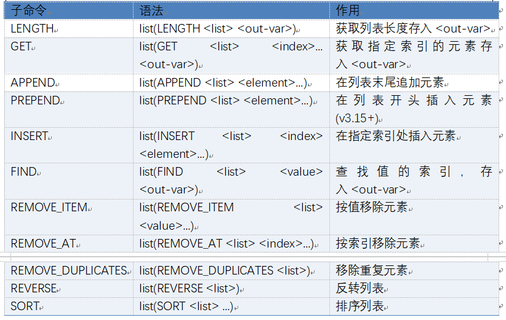Click the (v3.15+) version note
The width and height of the screenshot is (506, 320).
coord(357,119)
